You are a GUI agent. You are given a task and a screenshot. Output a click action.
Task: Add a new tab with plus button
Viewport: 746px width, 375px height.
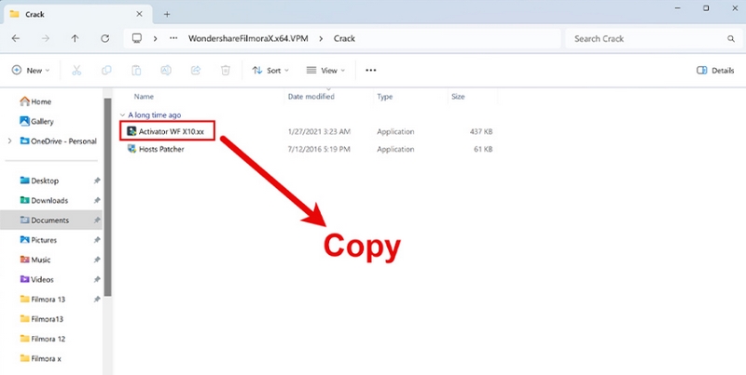167,14
